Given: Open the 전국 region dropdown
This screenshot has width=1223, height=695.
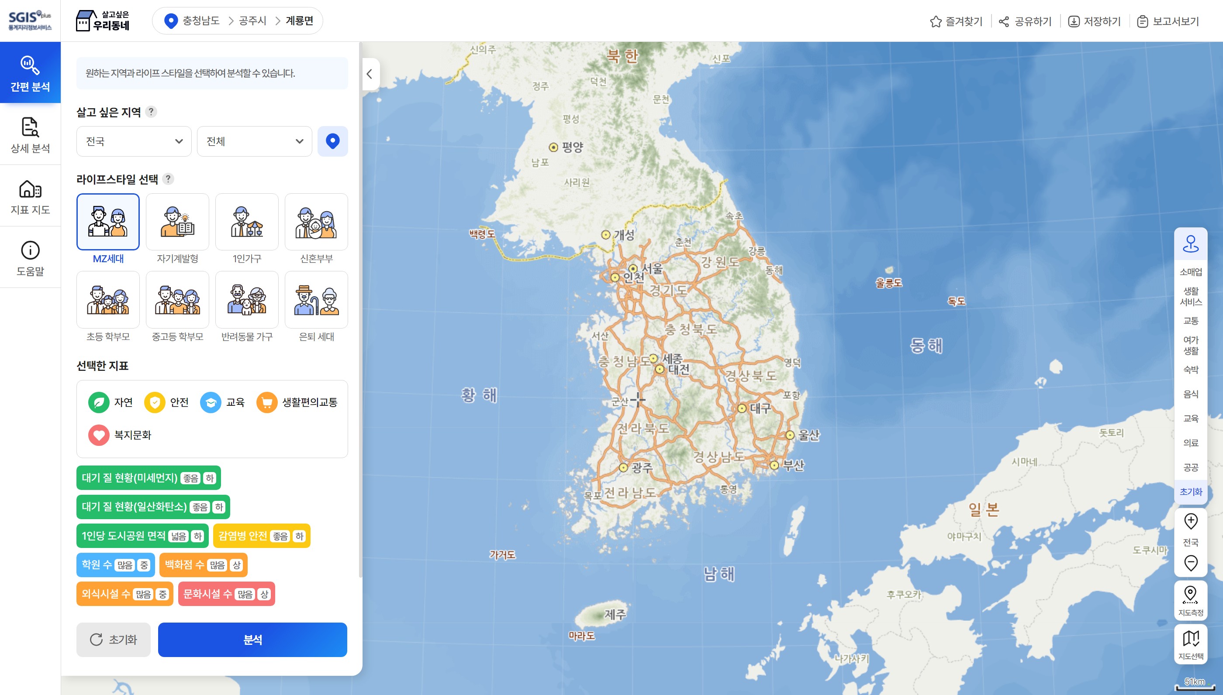Looking at the screenshot, I should (133, 141).
